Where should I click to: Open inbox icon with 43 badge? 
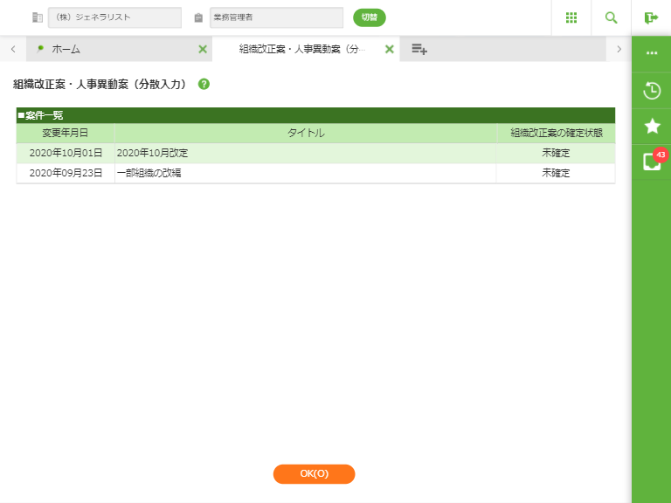click(x=652, y=162)
